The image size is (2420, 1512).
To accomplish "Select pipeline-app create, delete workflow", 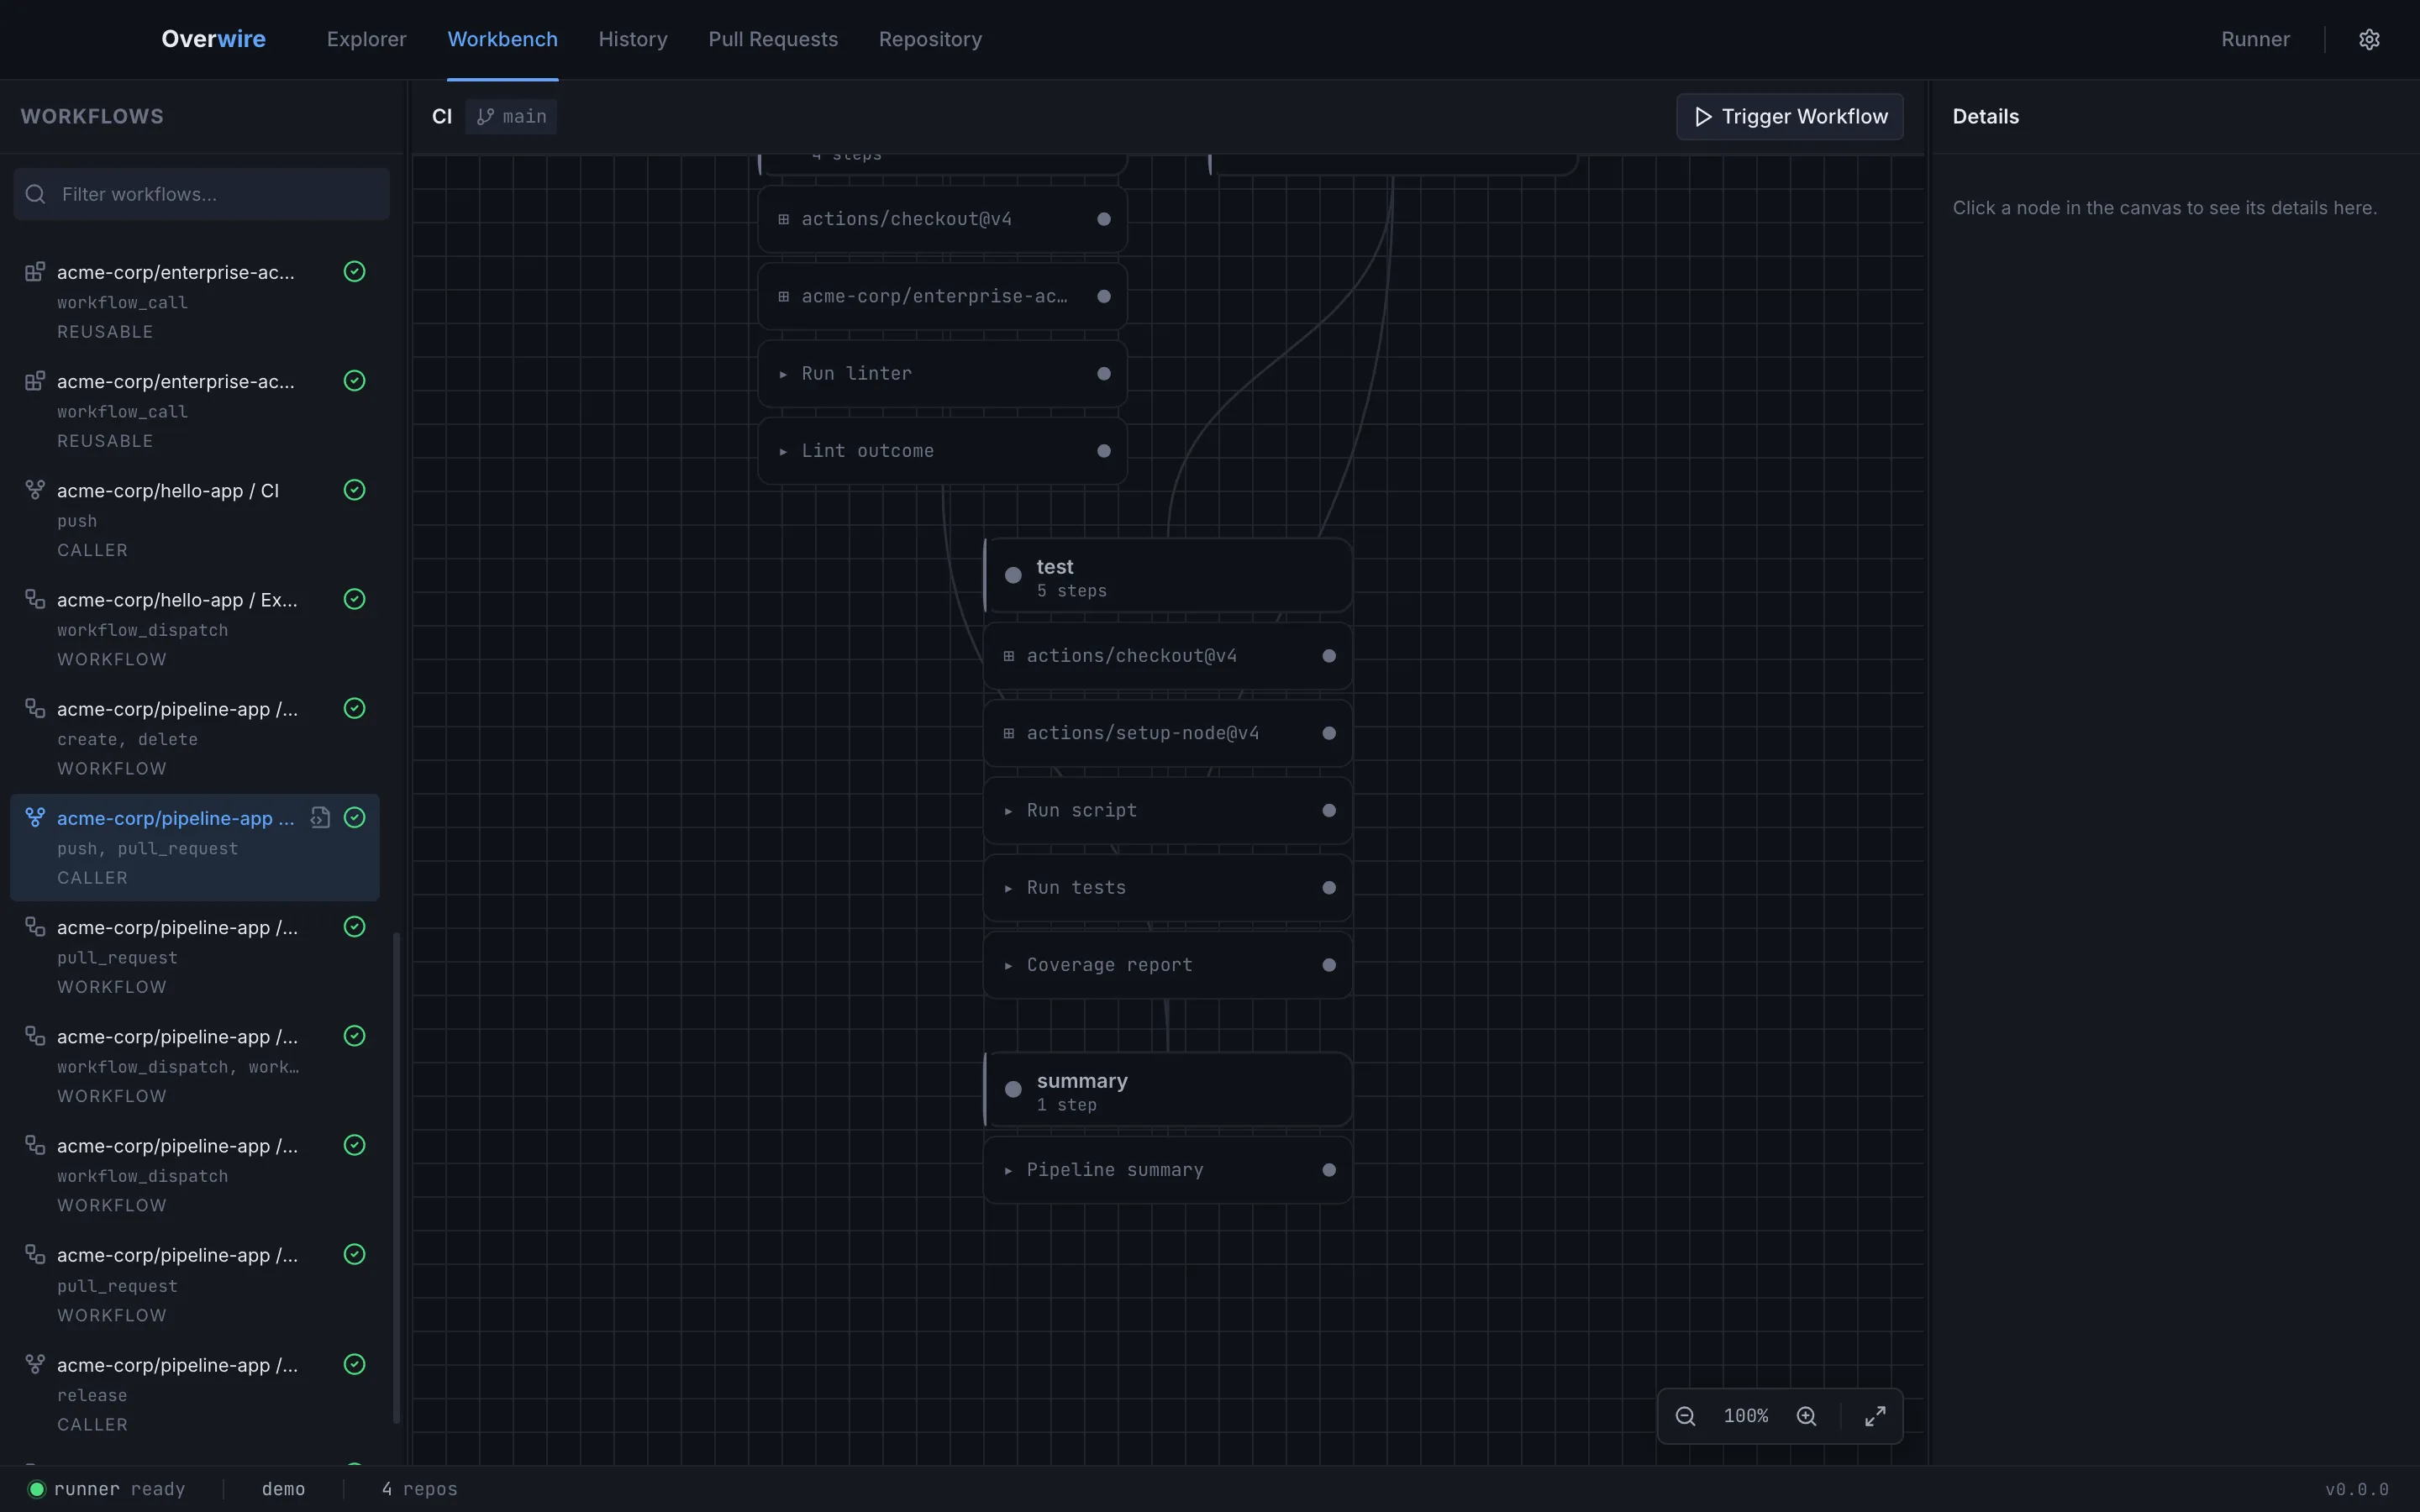I will click(x=195, y=738).
